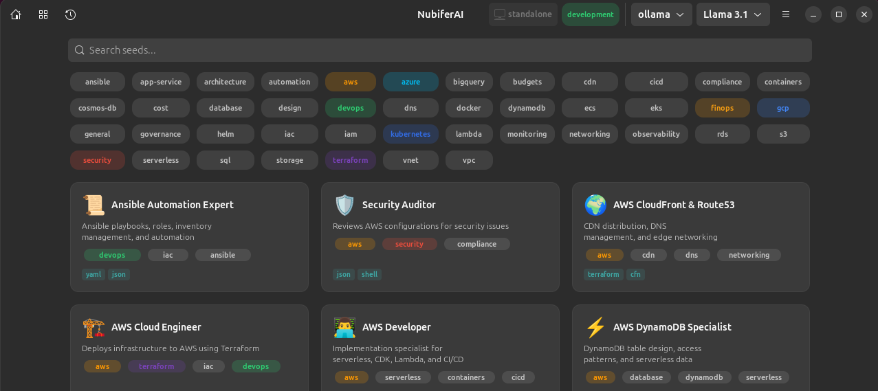Filter by the app-service tag
The width and height of the screenshot is (878, 391).
(x=161, y=82)
